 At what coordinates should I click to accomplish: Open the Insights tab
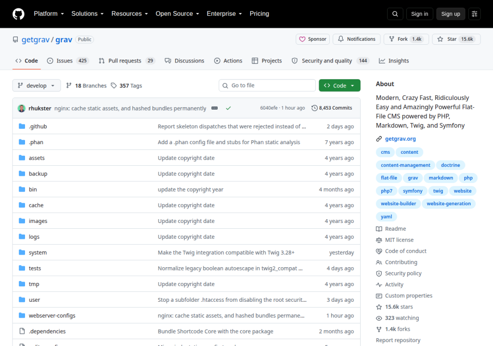394,61
